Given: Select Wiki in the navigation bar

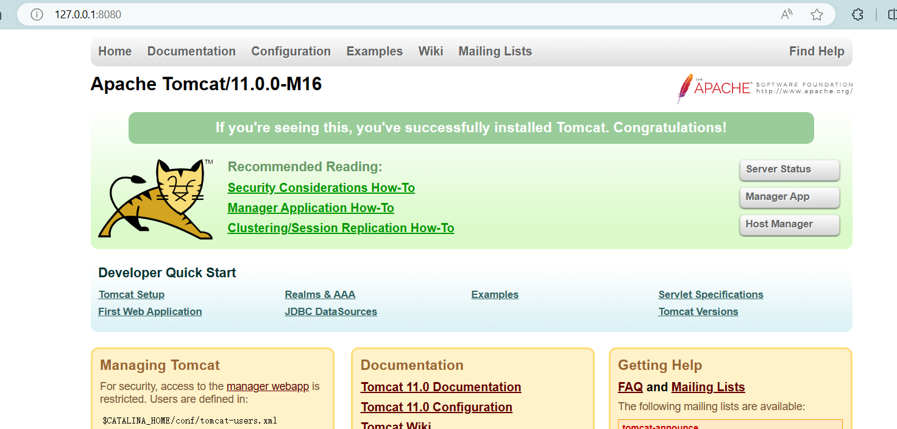Looking at the screenshot, I should pyautogui.click(x=431, y=51).
